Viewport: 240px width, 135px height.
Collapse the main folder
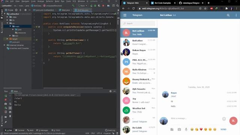pos(10,26)
